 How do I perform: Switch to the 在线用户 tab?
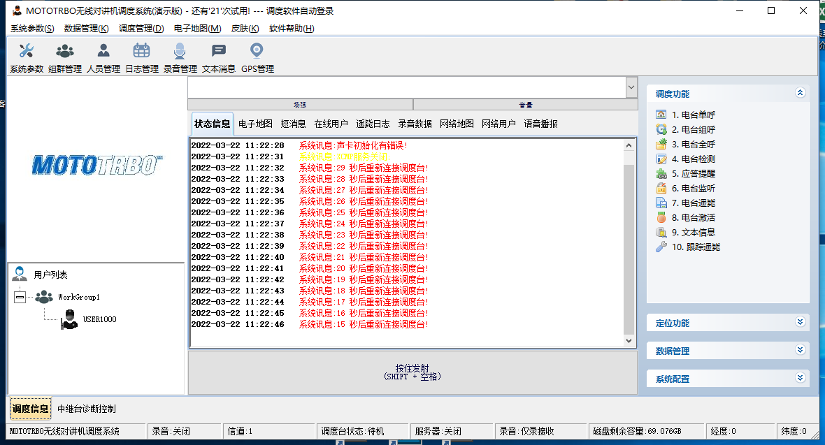point(331,124)
